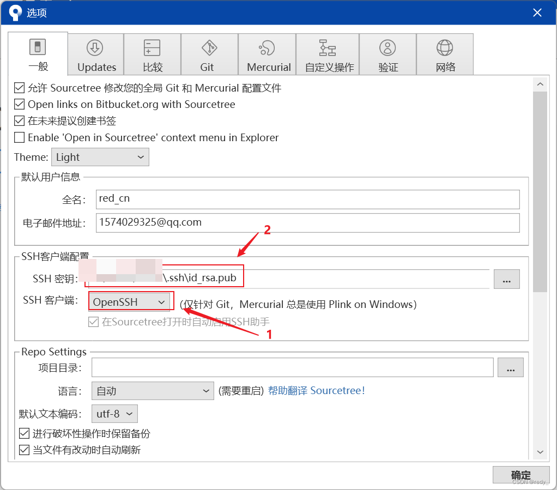The width and height of the screenshot is (557, 490).
Task: Open 帮助翻译 Sourcetree! link
Action: [316, 390]
